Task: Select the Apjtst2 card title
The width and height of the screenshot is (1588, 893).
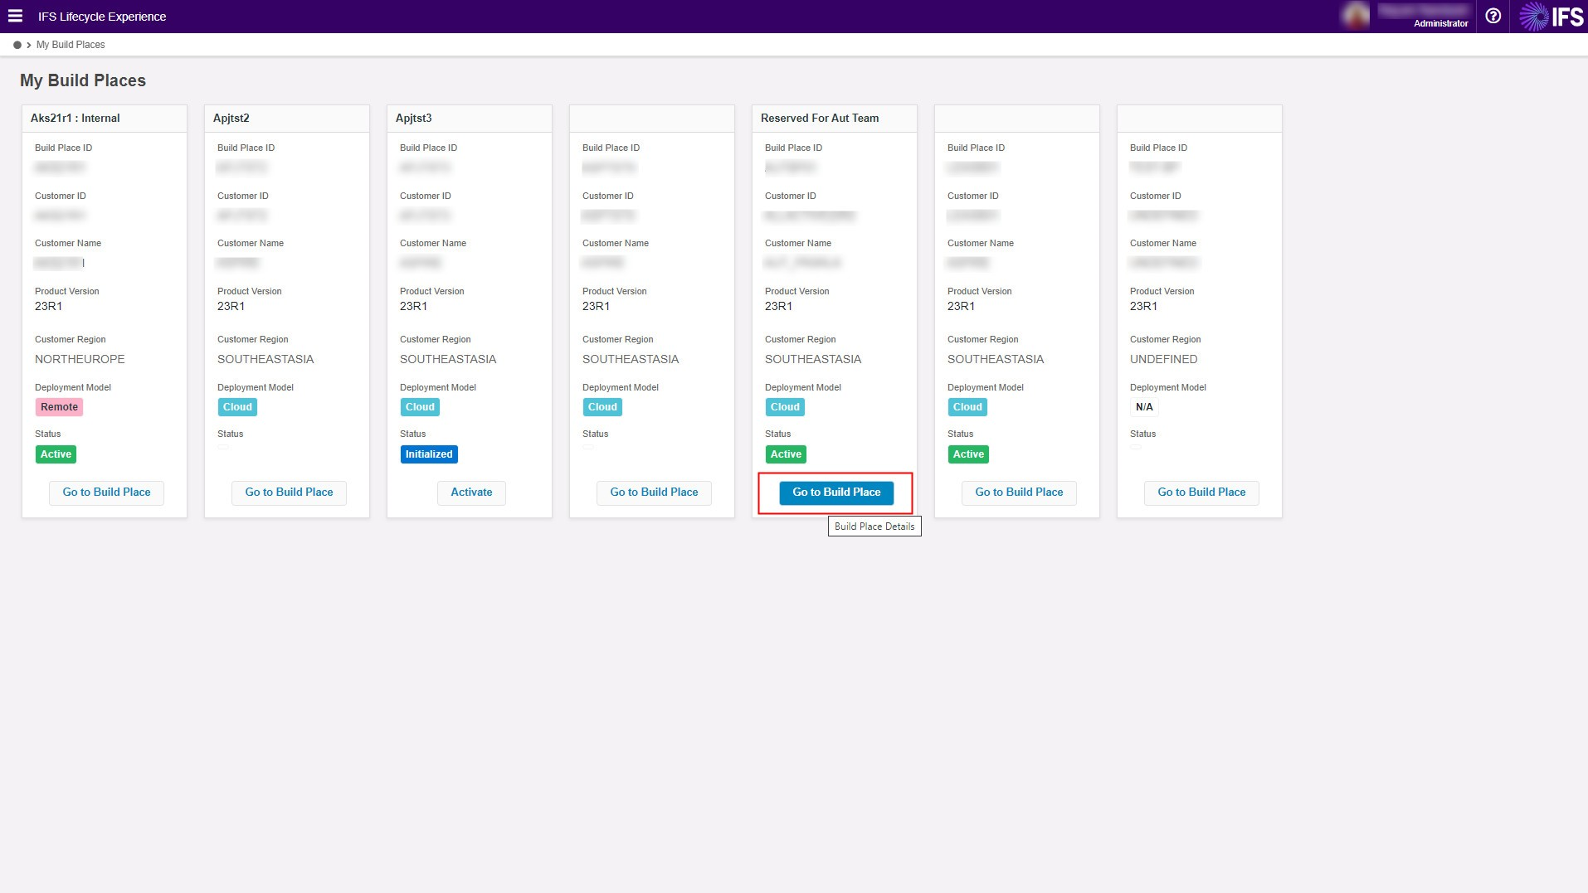Action: tap(231, 118)
